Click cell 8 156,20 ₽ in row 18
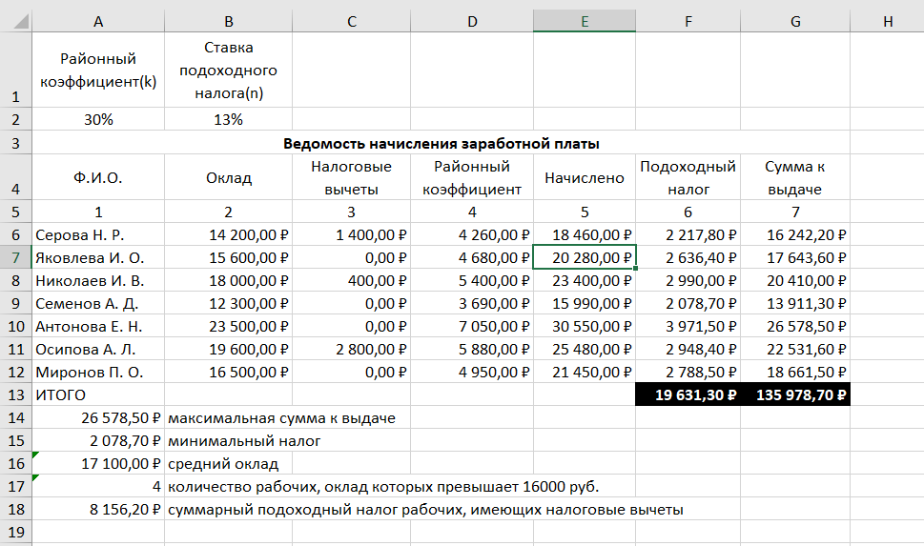This screenshot has width=924, height=546. point(98,510)
